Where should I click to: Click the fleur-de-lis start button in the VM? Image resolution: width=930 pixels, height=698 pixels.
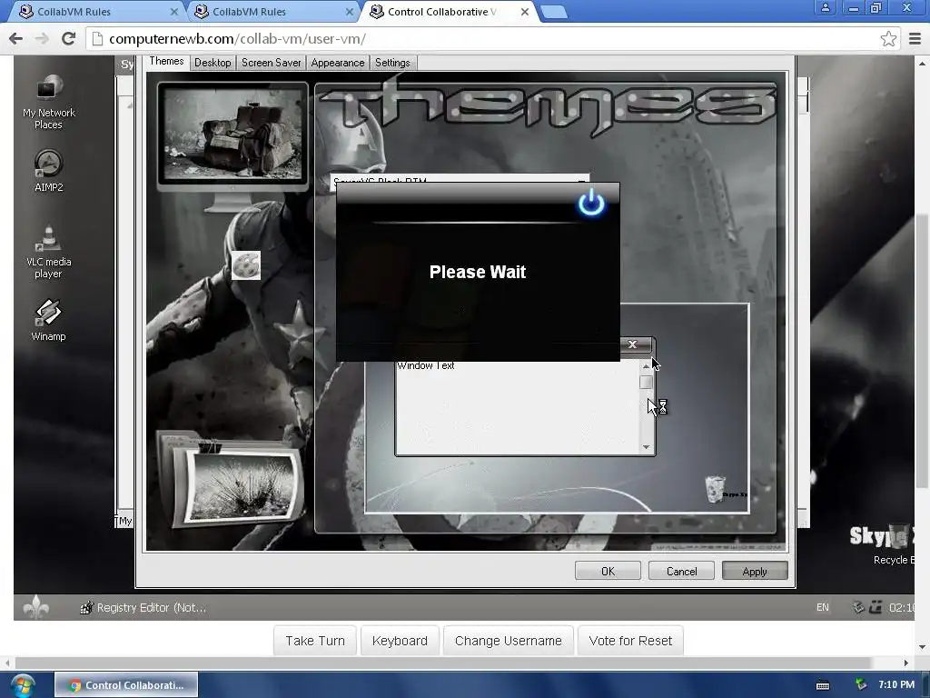pyautogui.click(x=35, y=606)
